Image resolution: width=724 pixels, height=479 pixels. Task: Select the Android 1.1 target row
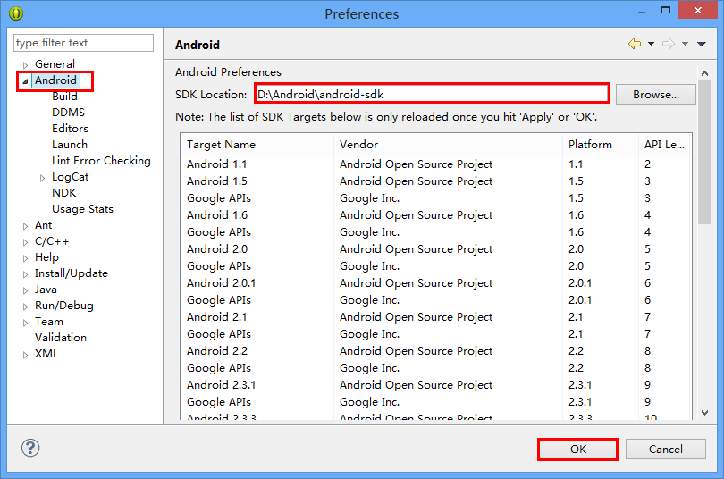pyautogui.click(x=436, y=164)
